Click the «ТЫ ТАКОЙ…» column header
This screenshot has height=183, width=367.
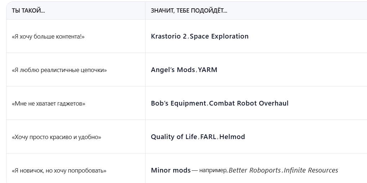(x=28, y=10)
